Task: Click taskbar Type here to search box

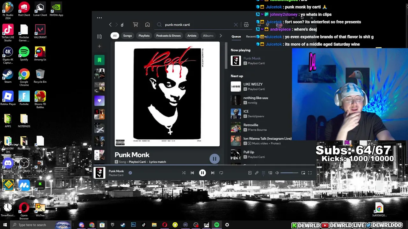Action: click(x=41, y=225)
